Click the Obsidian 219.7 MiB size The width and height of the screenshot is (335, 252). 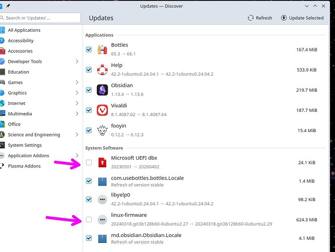[307, 90]
